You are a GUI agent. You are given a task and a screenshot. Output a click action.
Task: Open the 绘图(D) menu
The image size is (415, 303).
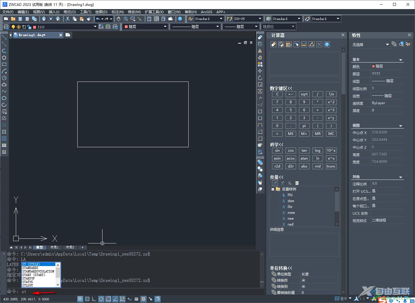[x=101, y=12]
